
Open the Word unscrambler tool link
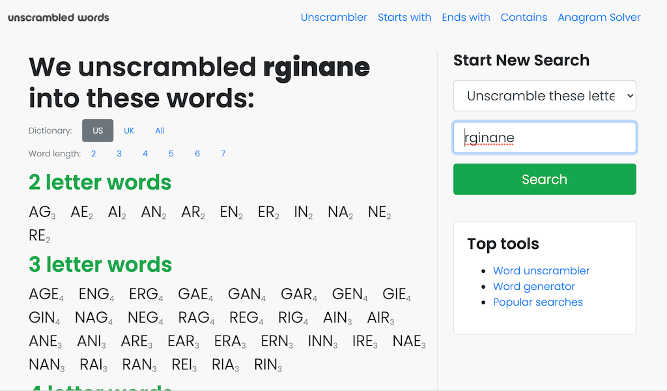tap(541, 270)
